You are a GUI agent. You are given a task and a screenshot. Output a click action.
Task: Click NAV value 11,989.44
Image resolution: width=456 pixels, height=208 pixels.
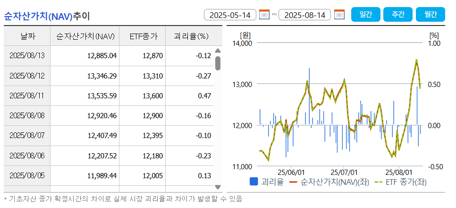tap(102, 176)
